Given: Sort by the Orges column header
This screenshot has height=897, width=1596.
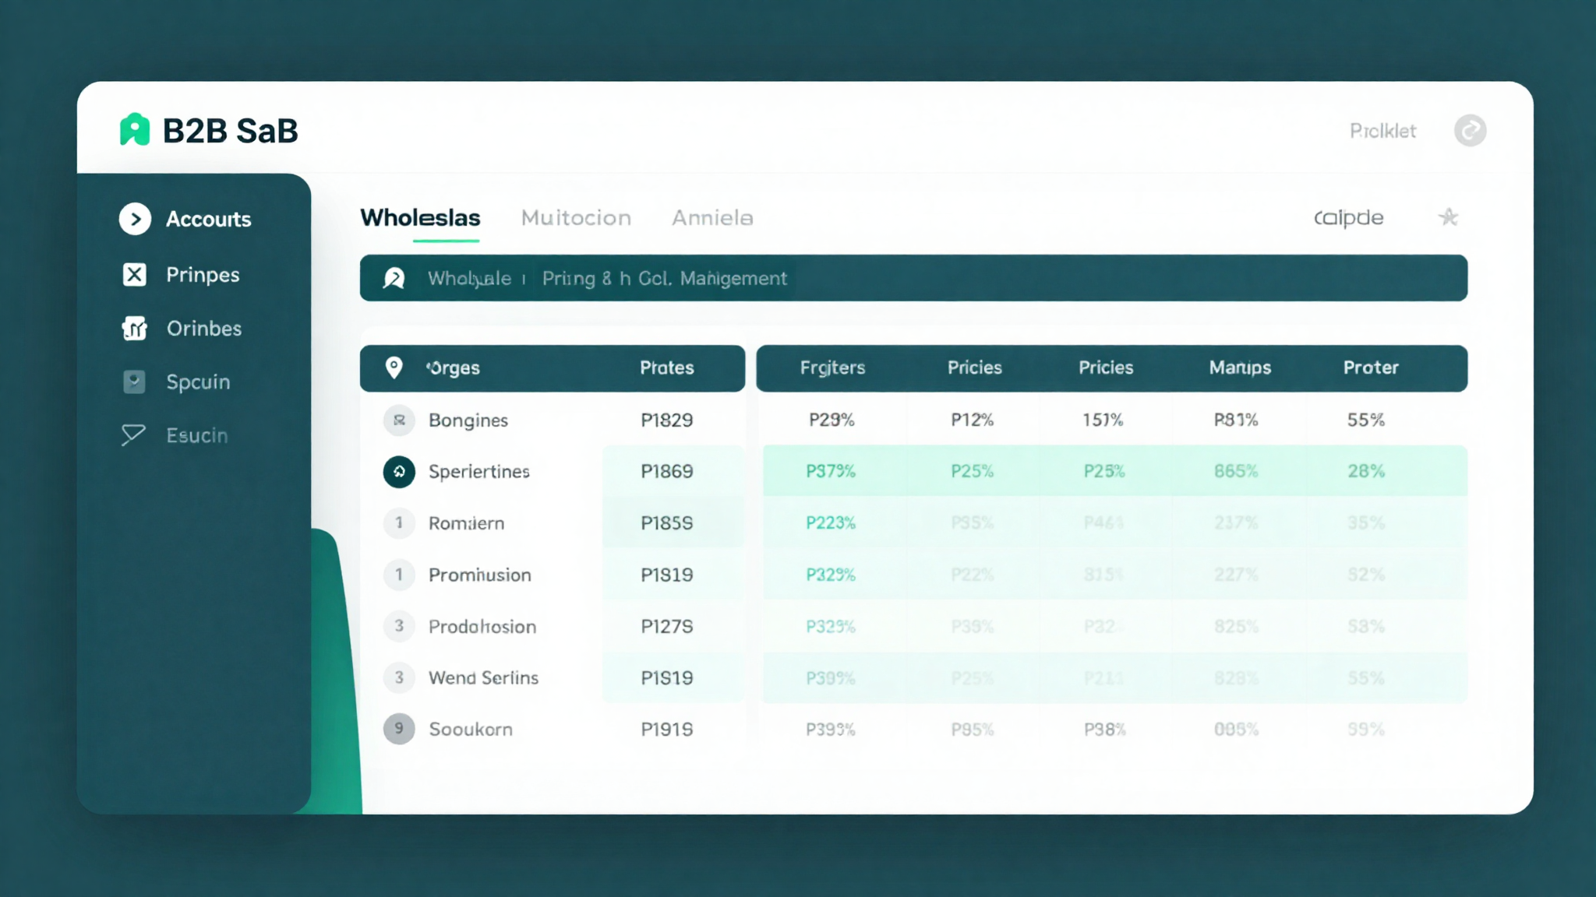Looking at the screenshot, I should 453,368.
